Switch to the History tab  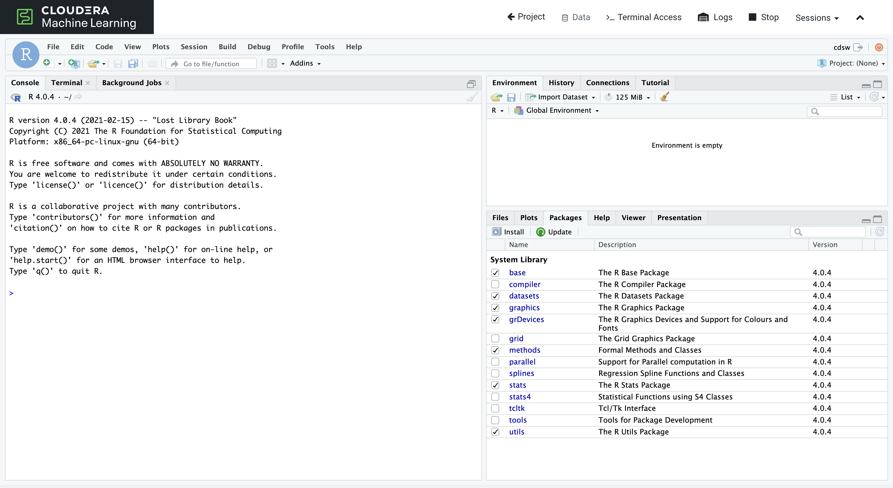point(561,83)
